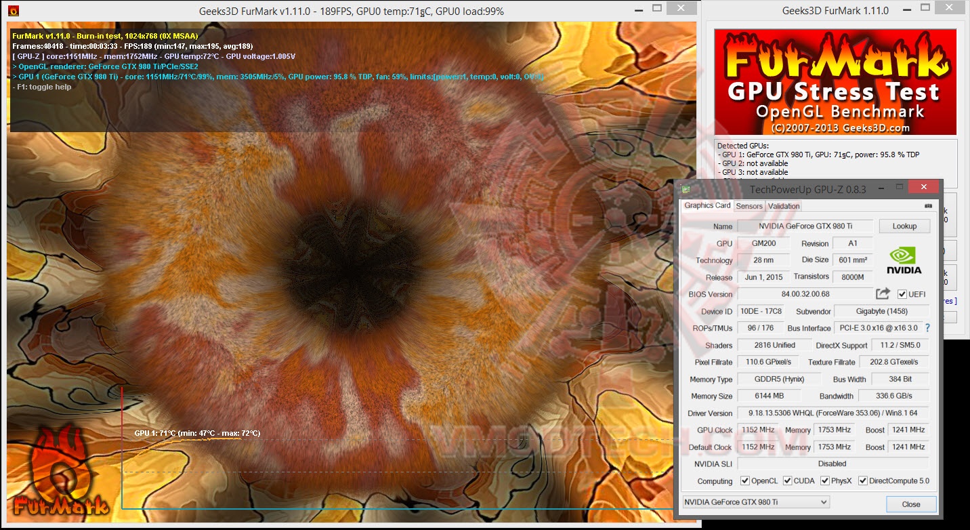
Task: Click the BIOS export arrow icon
Action: [883, 293]
